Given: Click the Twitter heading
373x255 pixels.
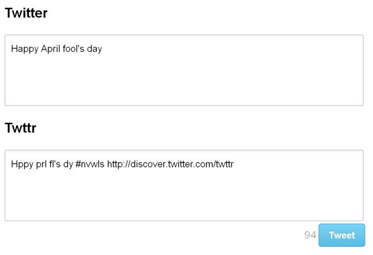Looking at the screenshot, I should pos(26,13).
